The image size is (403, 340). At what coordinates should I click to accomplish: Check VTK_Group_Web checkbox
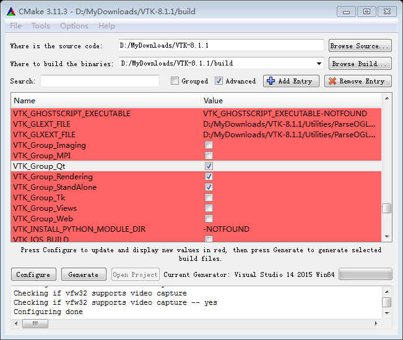click(209, 219)
